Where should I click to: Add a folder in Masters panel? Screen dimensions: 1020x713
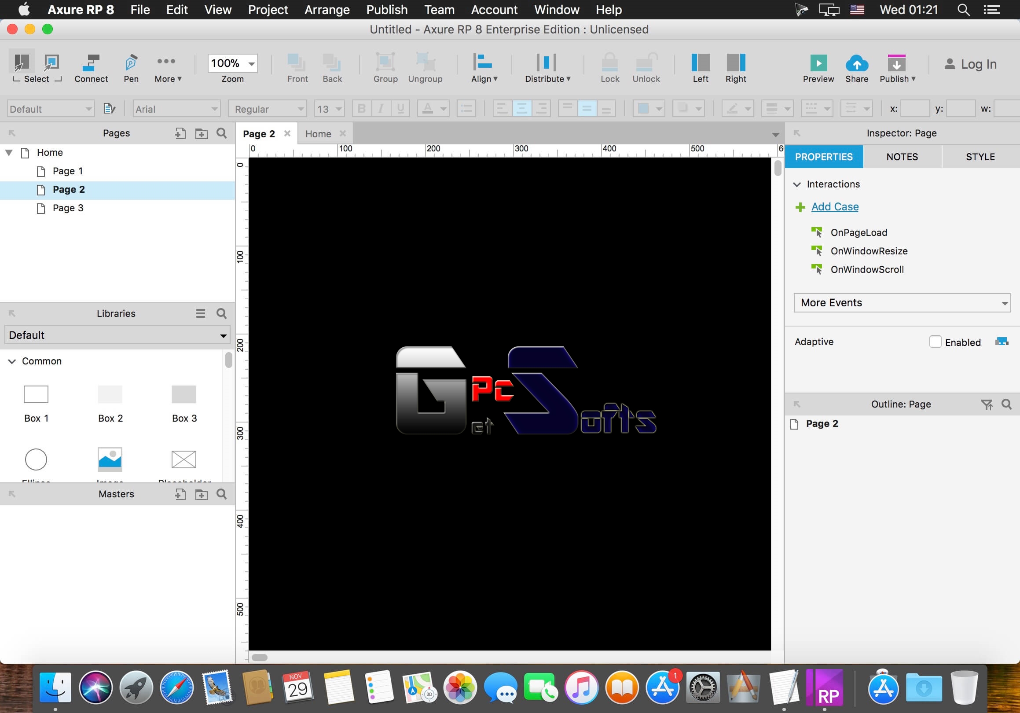click(x=201, y=494)
